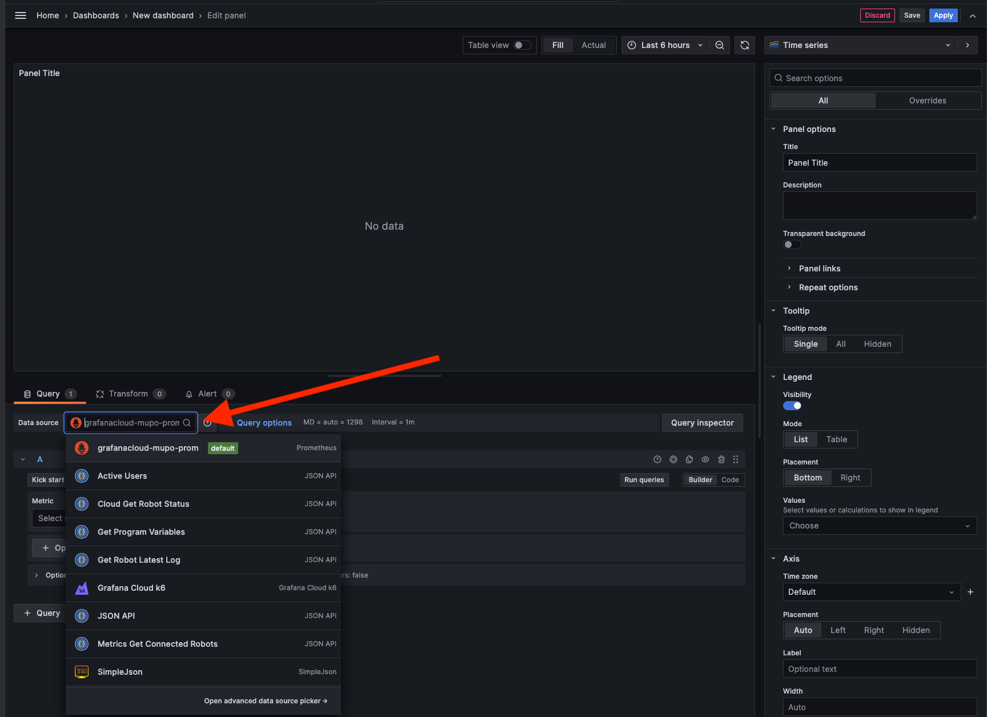Image resolution: width=987 pixels, height=717 pixels.
Task: Pick Metrics Get Connected Robots source
Action: [x=203, y=644]
